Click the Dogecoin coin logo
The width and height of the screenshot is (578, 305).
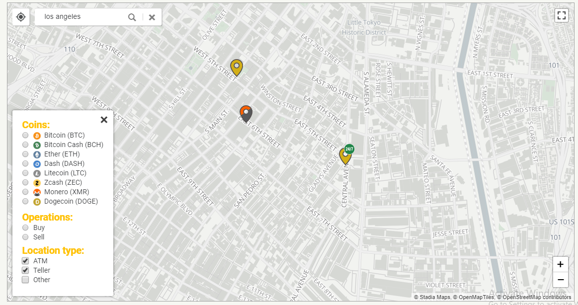pos(37,202)
